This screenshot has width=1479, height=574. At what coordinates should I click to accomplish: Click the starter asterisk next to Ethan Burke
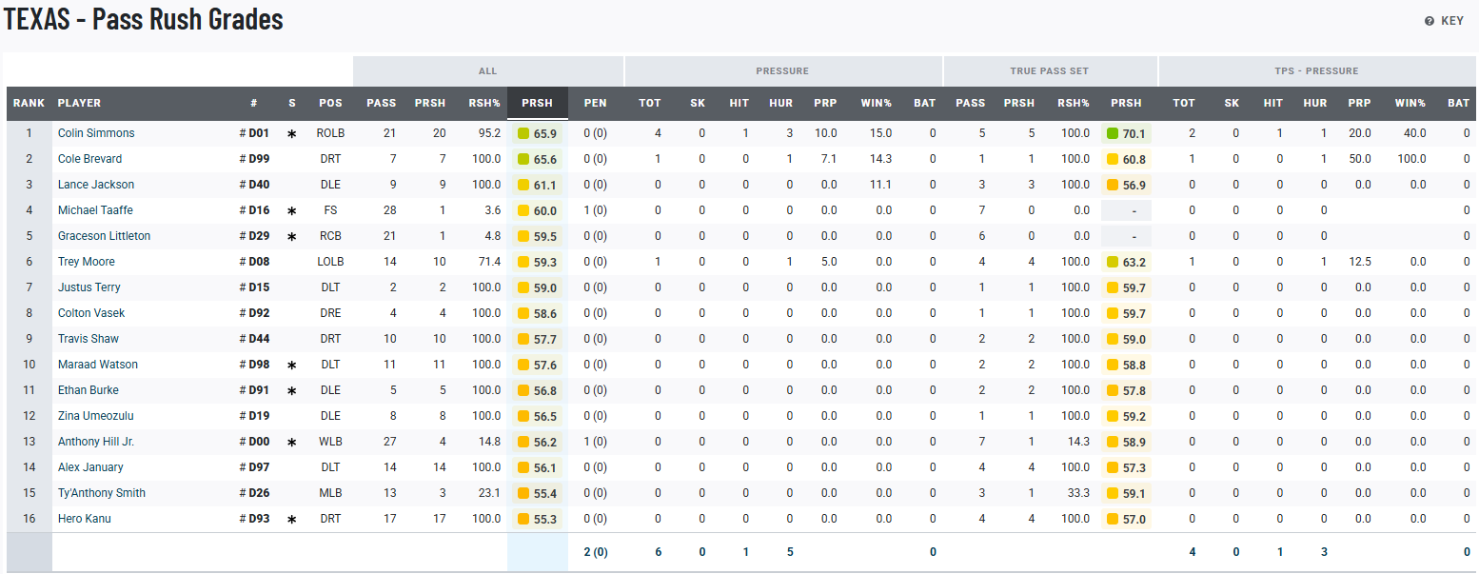[292, 391]
